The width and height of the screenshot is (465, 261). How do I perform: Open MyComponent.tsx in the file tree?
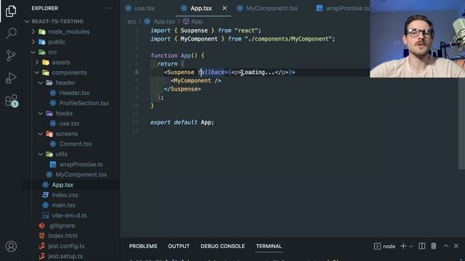pyautogui.click(x=81, y=175)
